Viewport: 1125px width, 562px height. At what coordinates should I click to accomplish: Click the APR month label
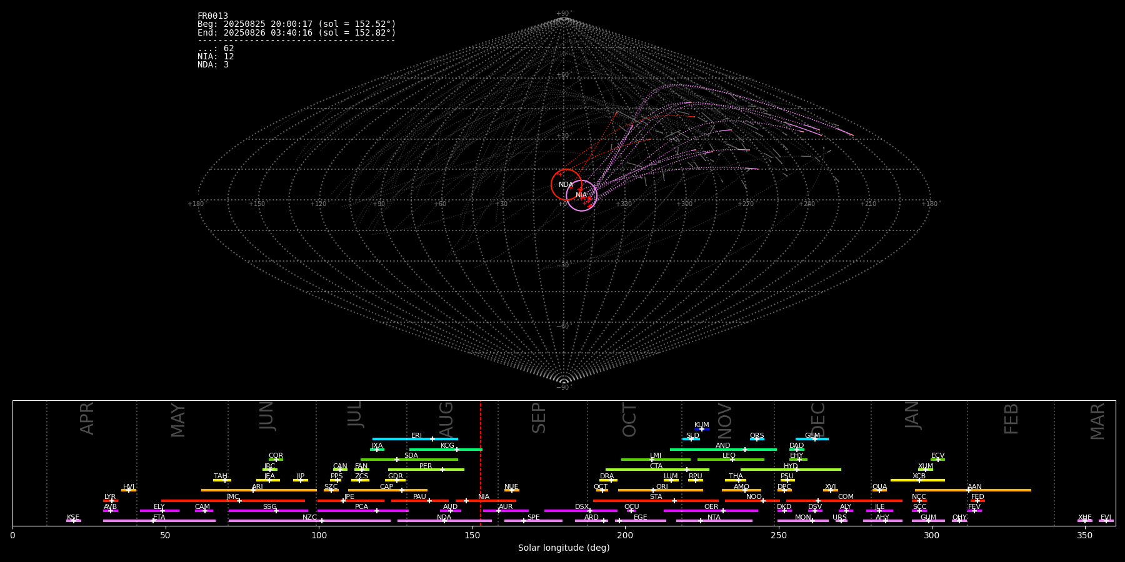coord(87,418)
